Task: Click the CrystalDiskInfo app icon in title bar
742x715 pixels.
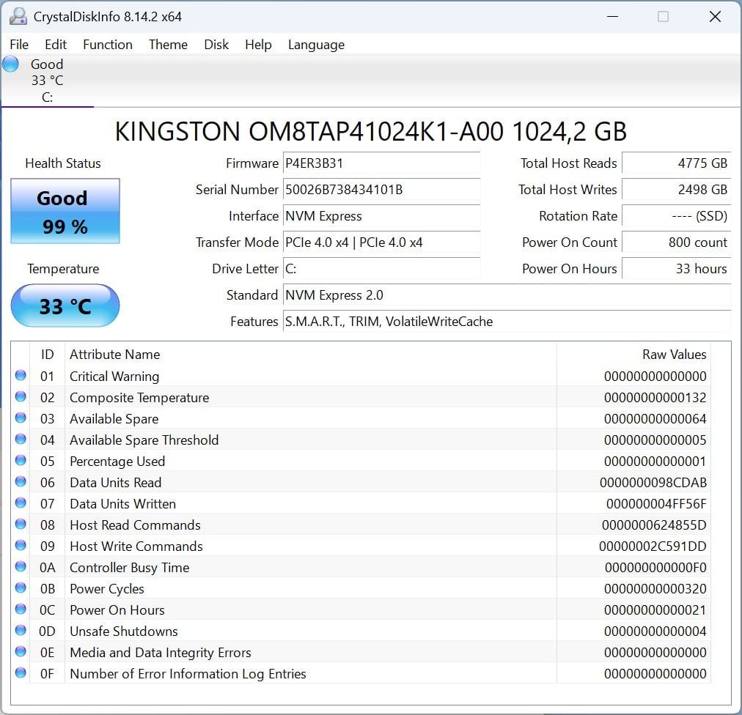Action: pyautogui.click(x=19, y=16)
